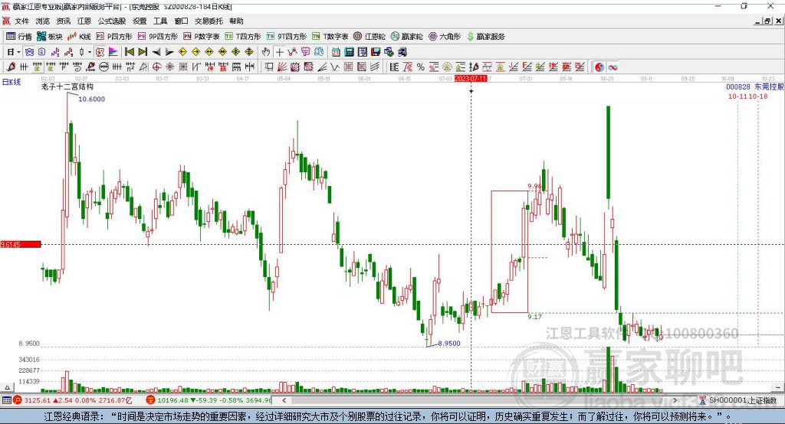
Task: Click the blue infinity loop icon
Action: coord(613,67)
